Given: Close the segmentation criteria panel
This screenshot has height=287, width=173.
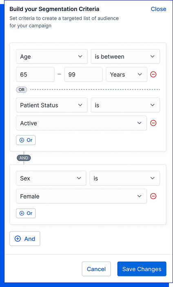Looking at the screenshot, I should [158, 9].
